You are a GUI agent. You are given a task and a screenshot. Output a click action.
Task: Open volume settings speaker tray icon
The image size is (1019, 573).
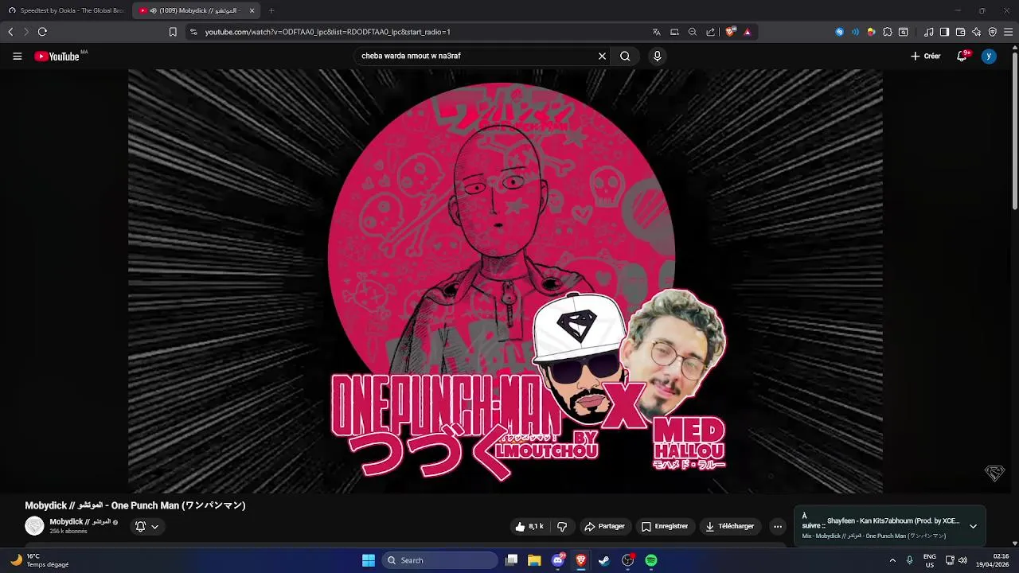point(962,560)
